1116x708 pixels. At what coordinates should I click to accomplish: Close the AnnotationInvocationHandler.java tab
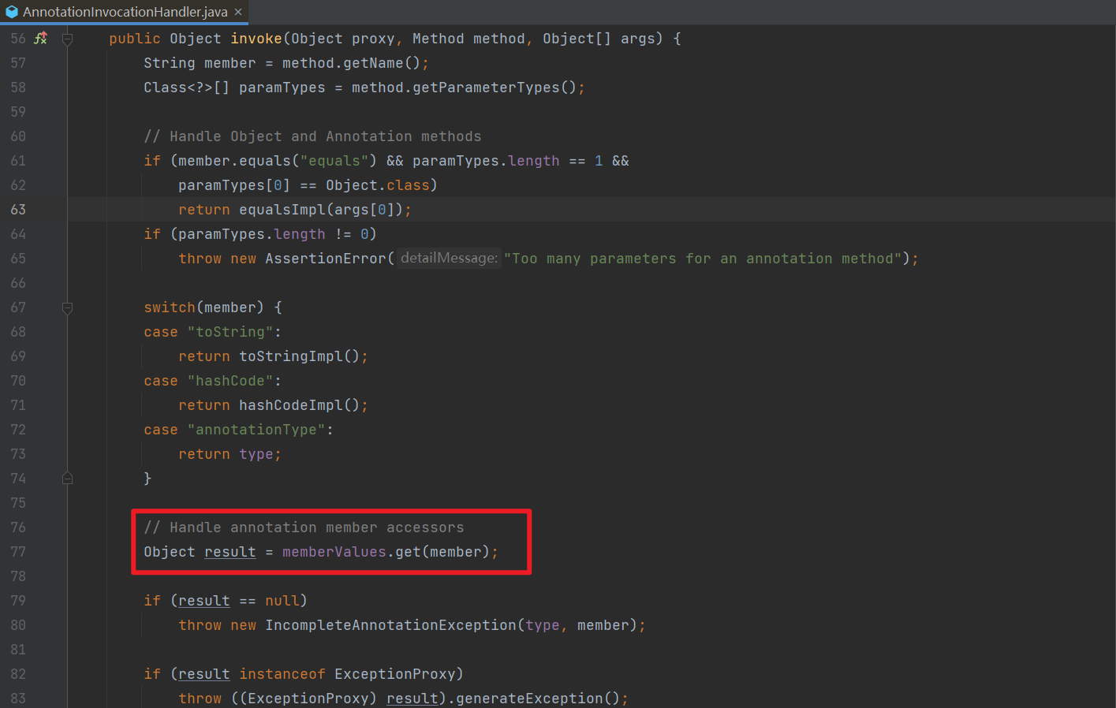pos(237,12)
